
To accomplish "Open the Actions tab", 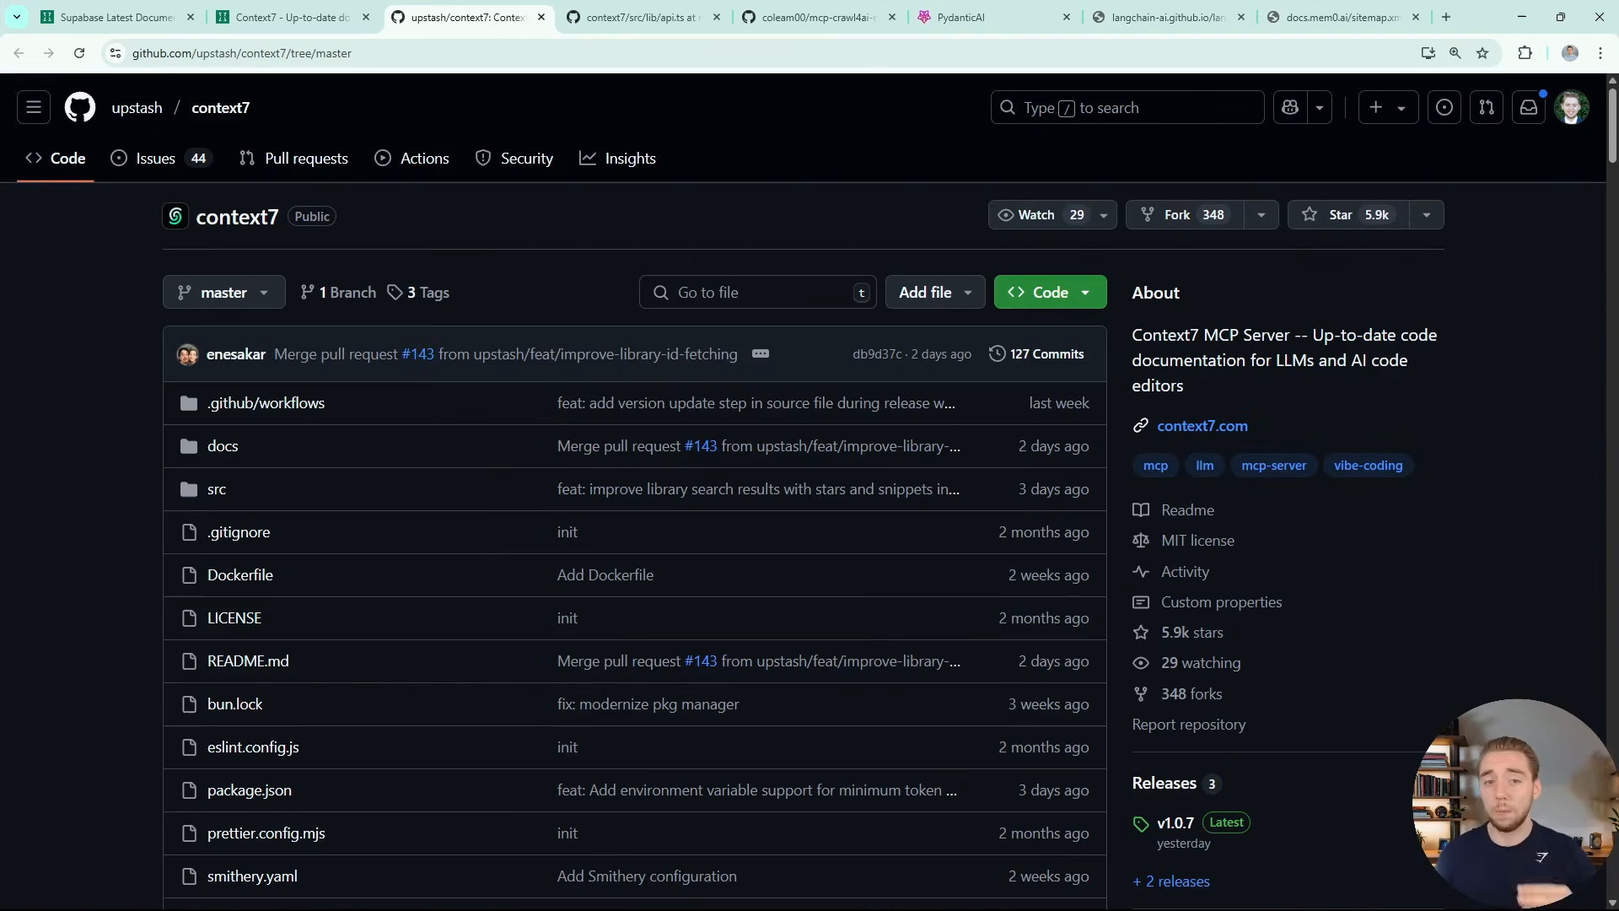I will point(411,159).
